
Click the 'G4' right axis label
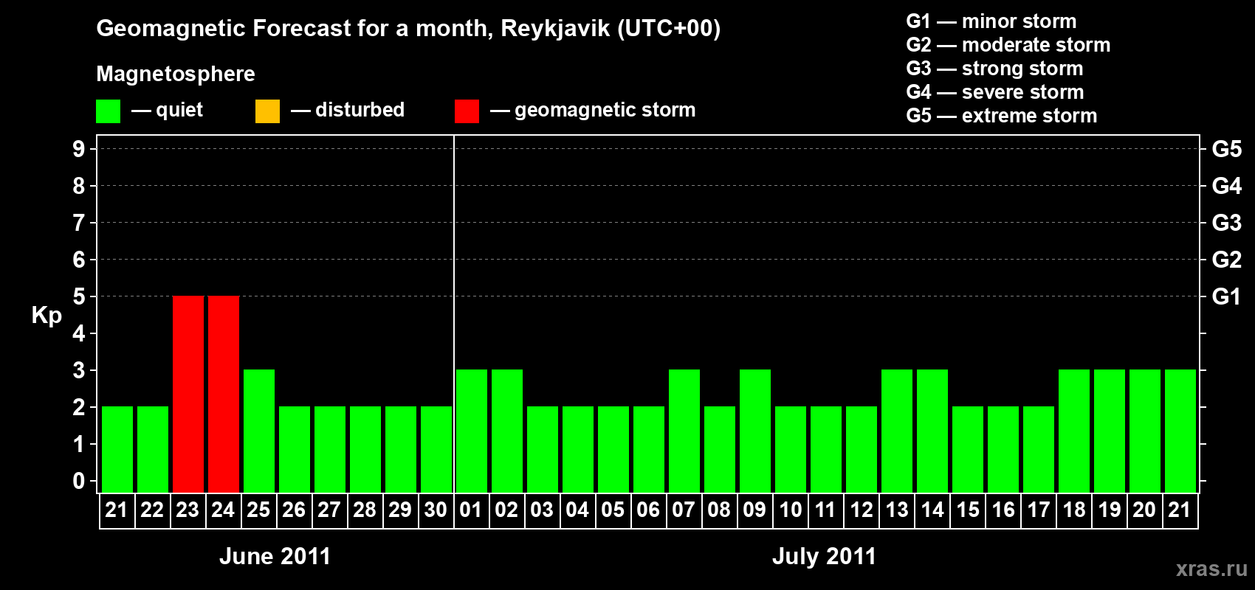coord(1226,186)
